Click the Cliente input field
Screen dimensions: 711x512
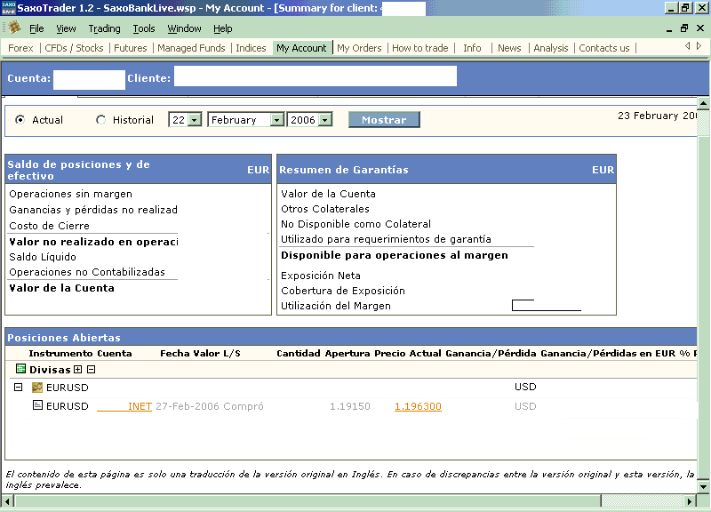click(316, 76)
